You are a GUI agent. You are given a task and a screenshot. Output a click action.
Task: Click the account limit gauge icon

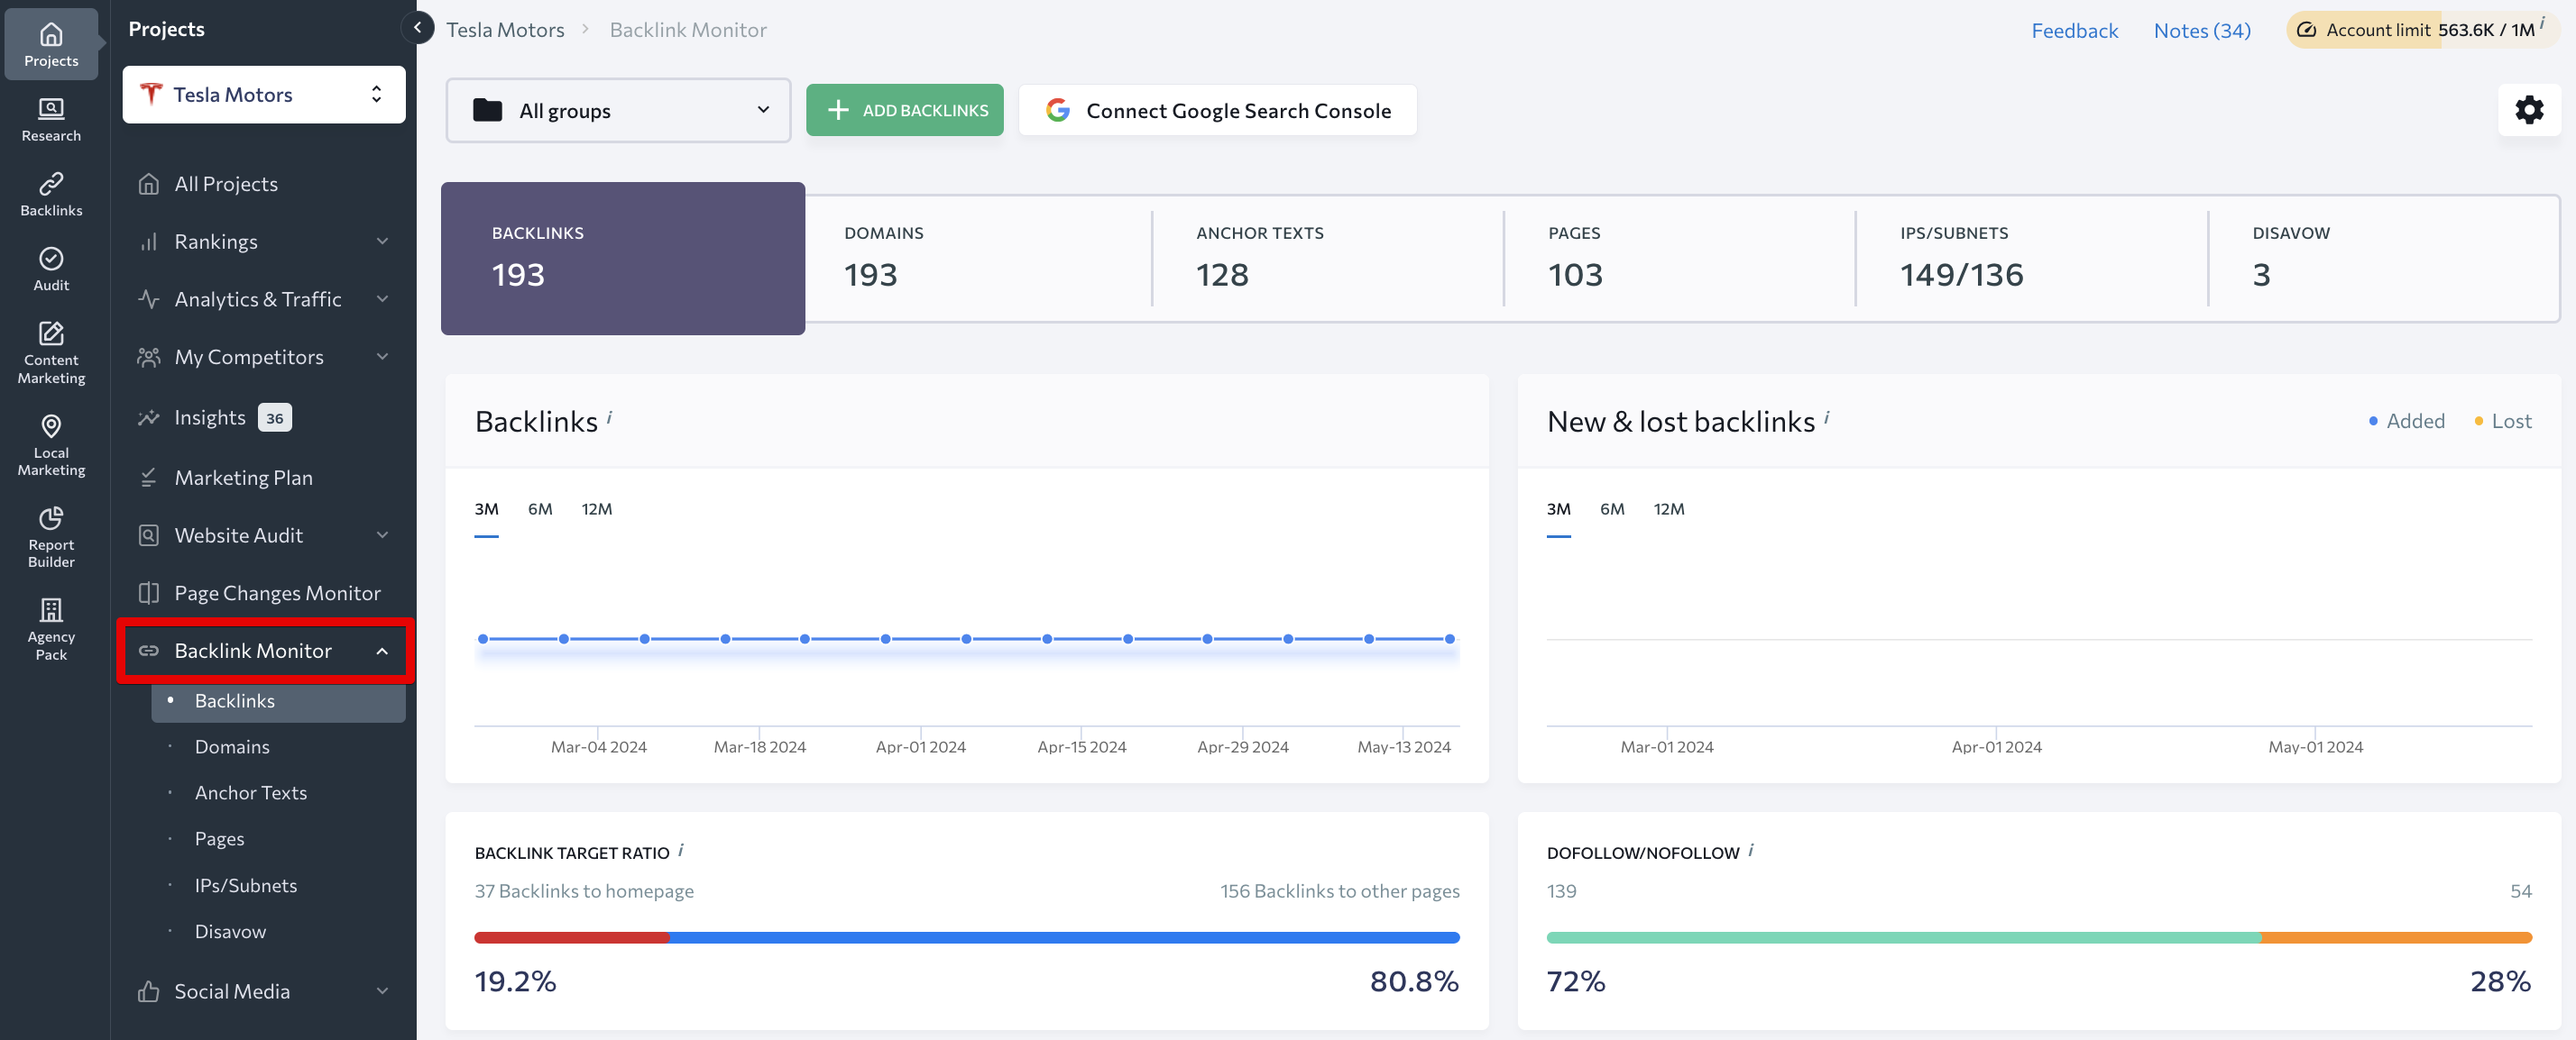pyautogui.click(x=2306, y=30)
